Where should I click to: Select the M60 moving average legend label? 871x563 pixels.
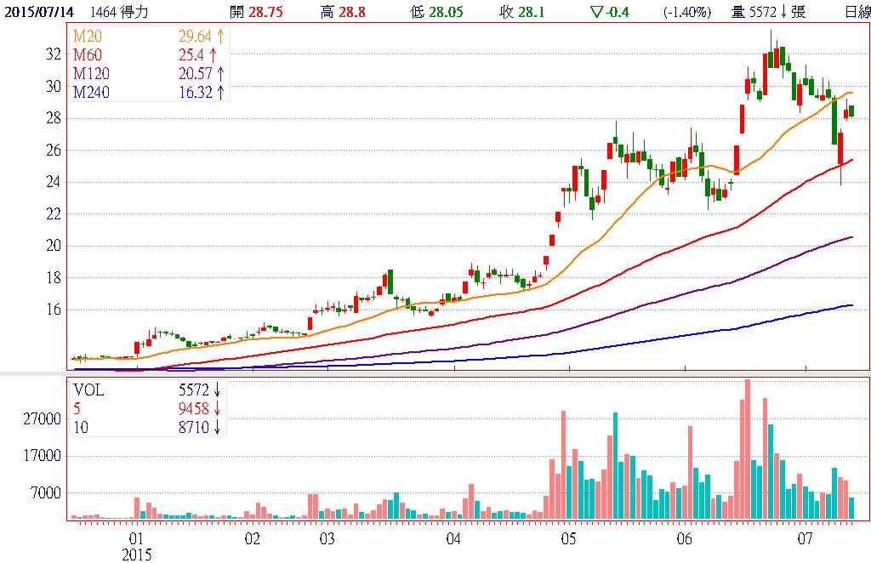coord(88,55)
